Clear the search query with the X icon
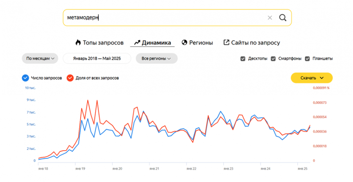Viewport: 353px width, 182px height. coord(269,18)
